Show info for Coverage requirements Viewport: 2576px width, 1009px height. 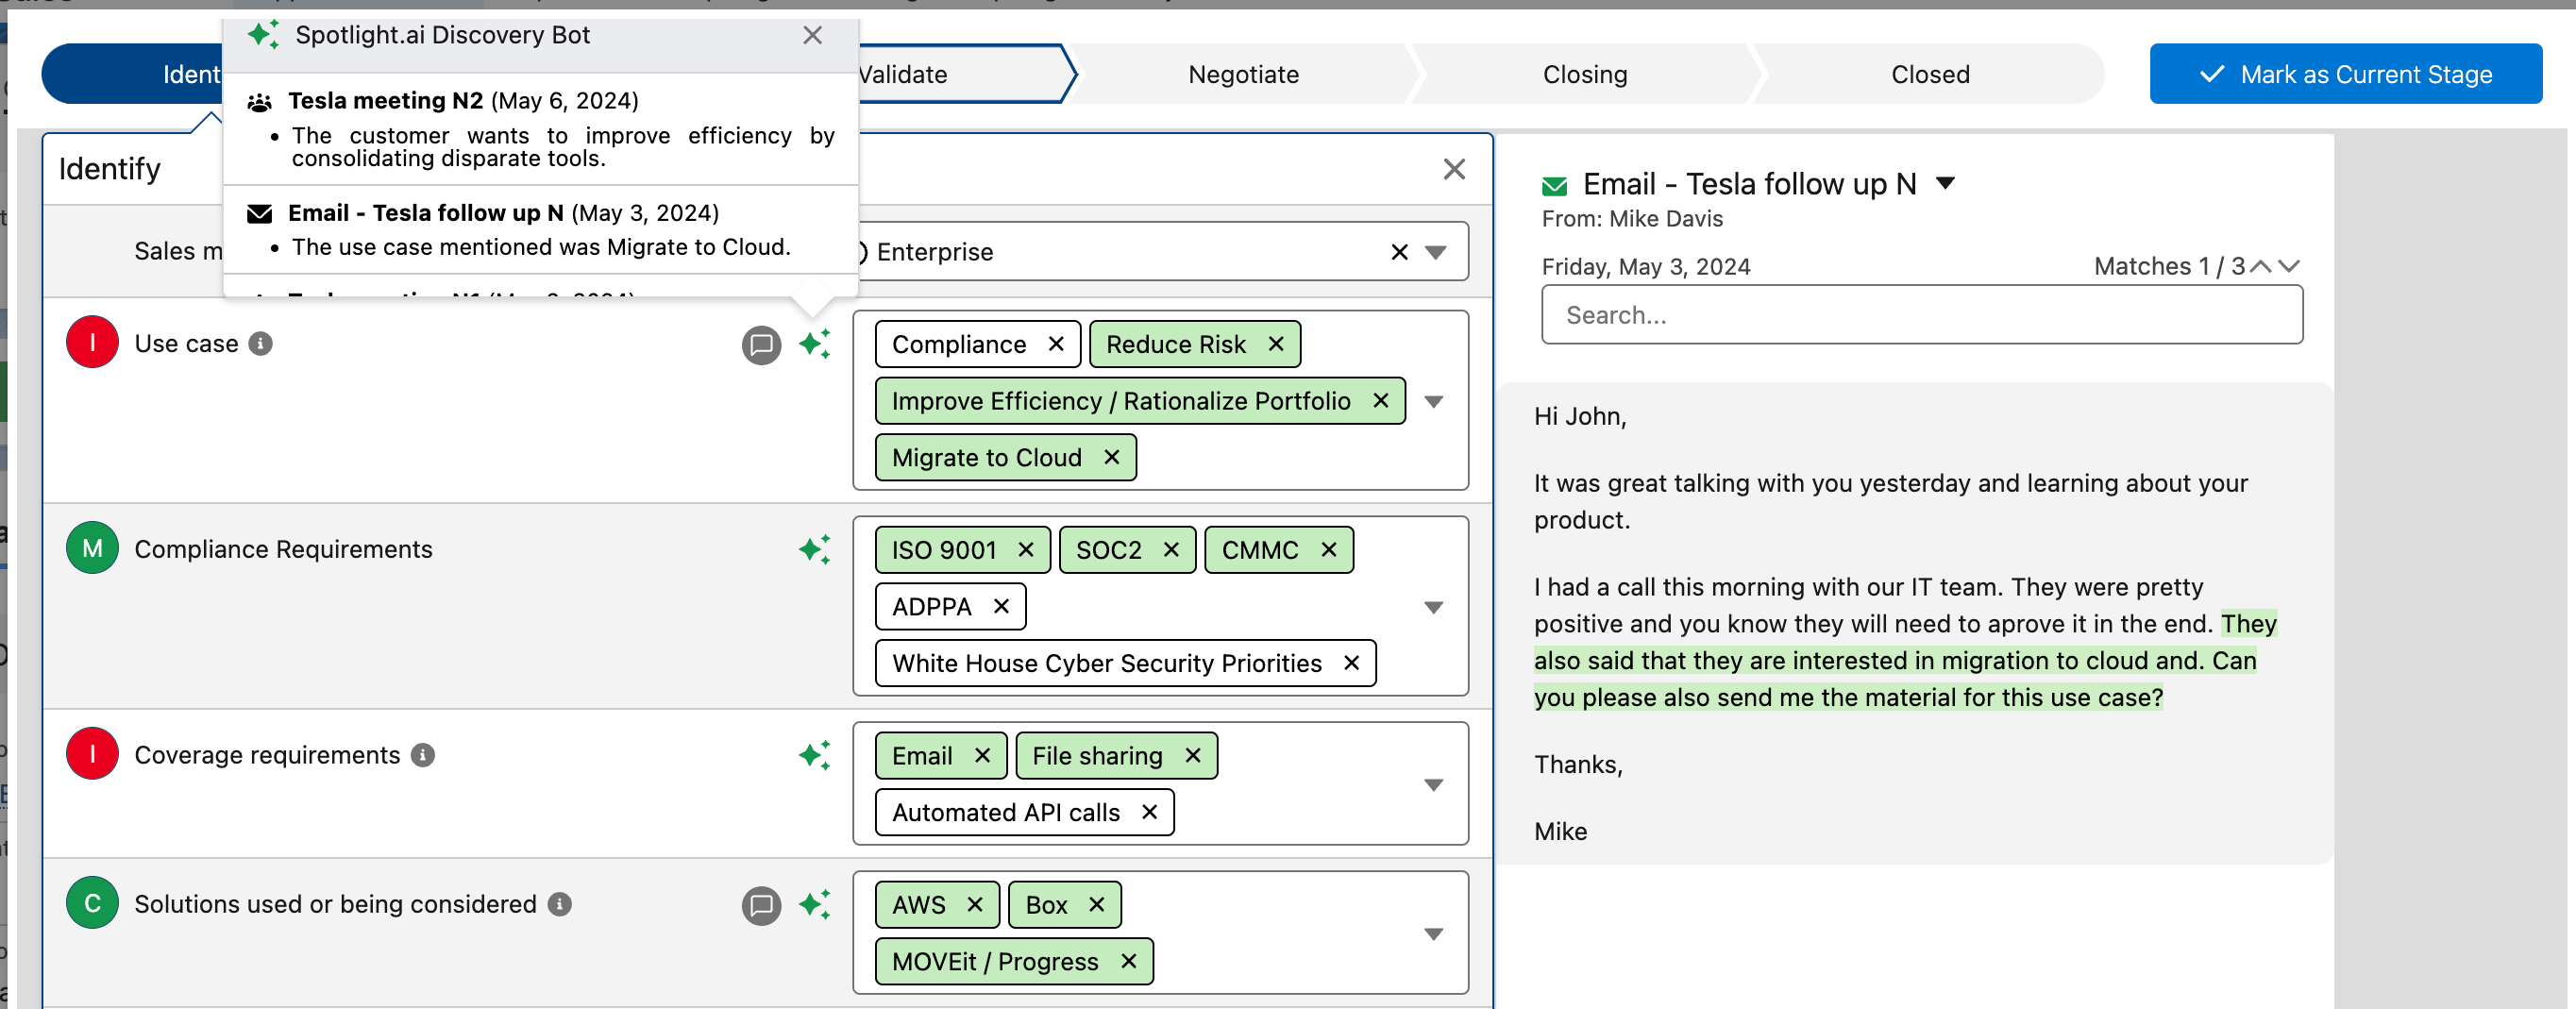tap(423, 755)
